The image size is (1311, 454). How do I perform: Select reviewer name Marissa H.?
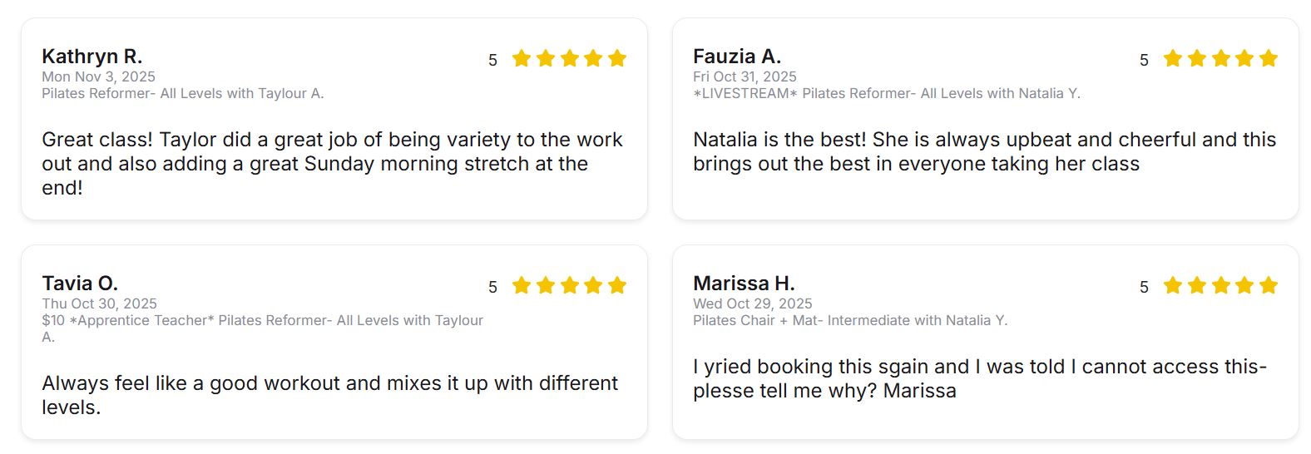(744, 284)
